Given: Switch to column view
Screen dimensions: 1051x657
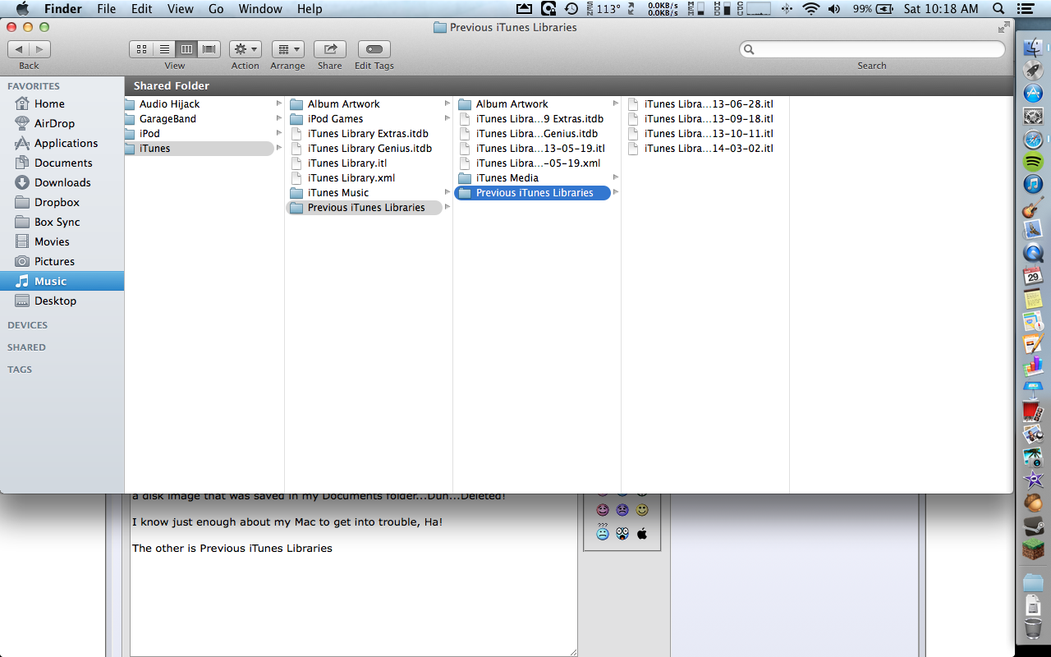Looking at the screenshot, I should coord(186,49).
